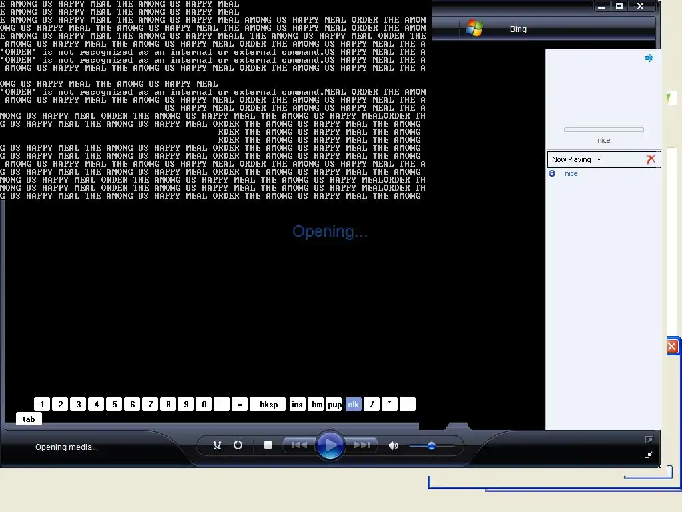This screenshot has height=512, width=682.
Task: Tap the on-screen 2 key
Action: (60, 404)
